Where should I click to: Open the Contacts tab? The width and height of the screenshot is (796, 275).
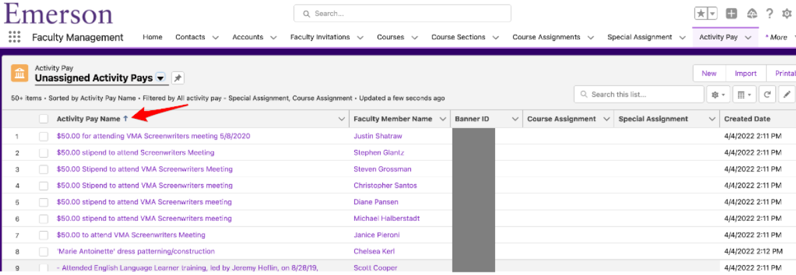pyautogui.click(x=190, y=37)
